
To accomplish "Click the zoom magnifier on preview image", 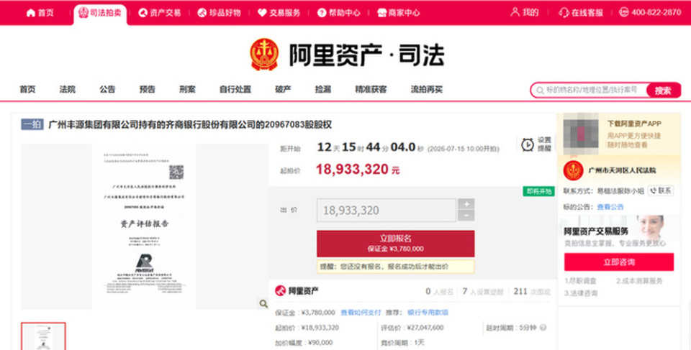I will (263, 303).
